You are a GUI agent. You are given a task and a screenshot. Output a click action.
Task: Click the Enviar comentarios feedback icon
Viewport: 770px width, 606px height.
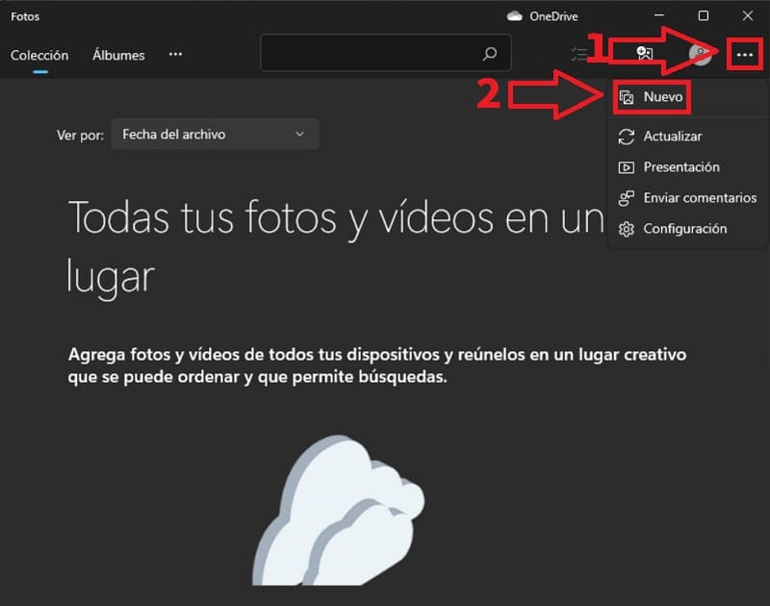(627, 198)
